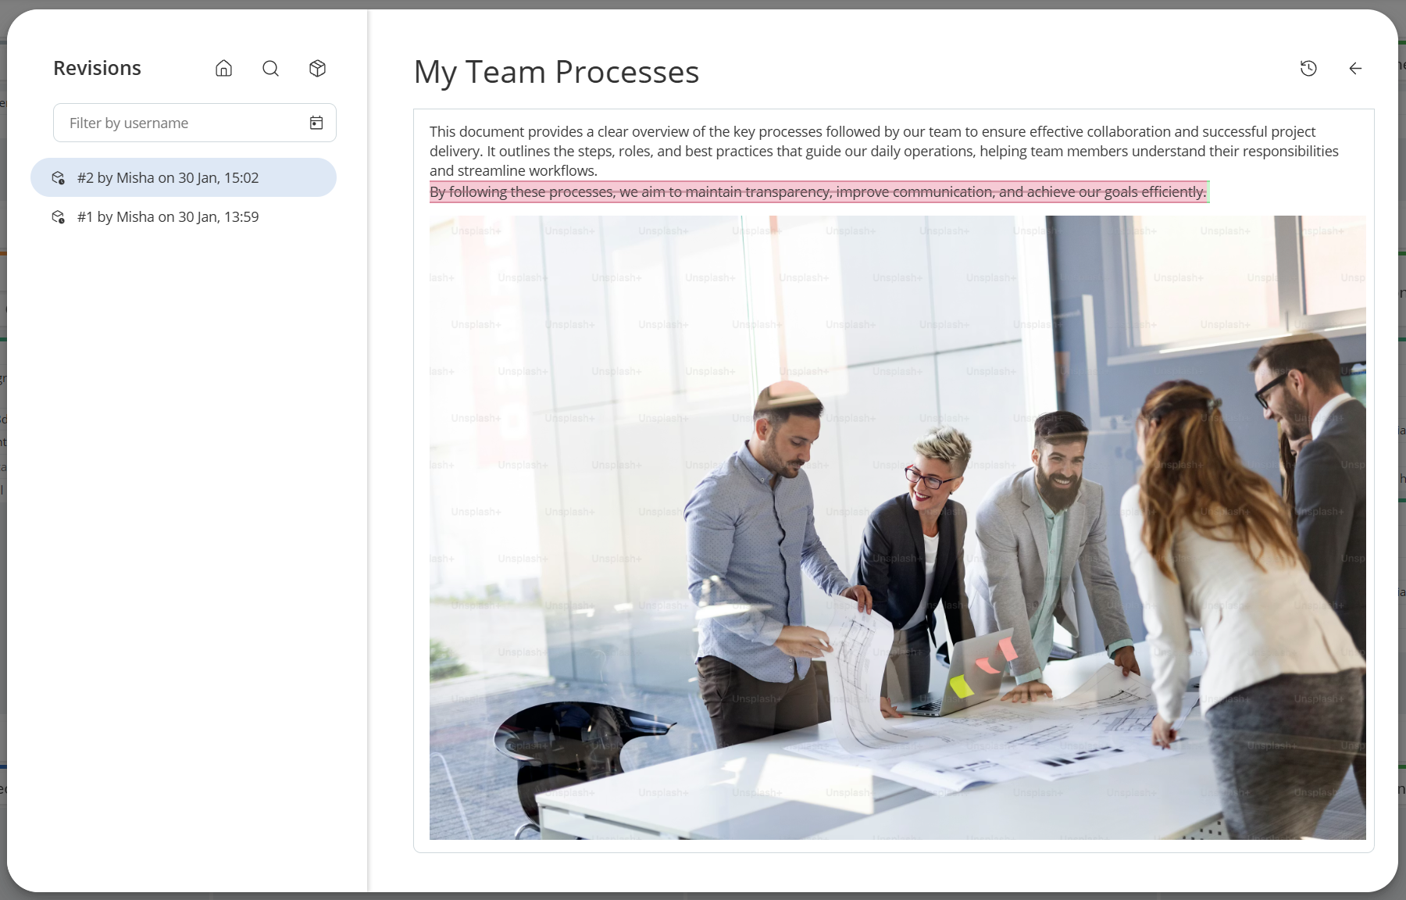This screenshot has width=1406, height=900.
Task: Click the My Team Processes title
Action: (556, 72)
